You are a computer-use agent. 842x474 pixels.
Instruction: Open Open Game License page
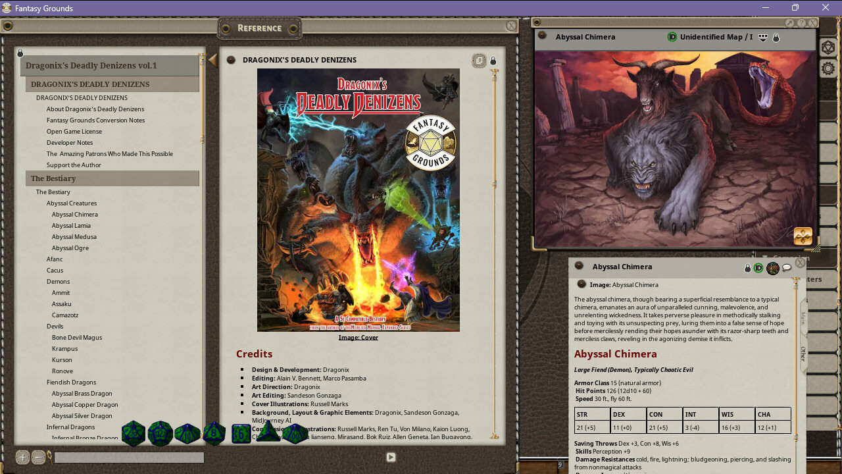(74, 132)
